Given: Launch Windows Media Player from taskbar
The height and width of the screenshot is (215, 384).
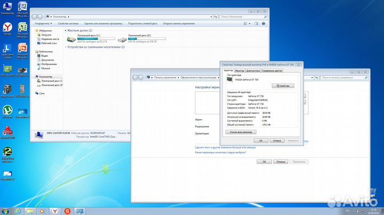Looking at the screenshot, I should (42, 211).
